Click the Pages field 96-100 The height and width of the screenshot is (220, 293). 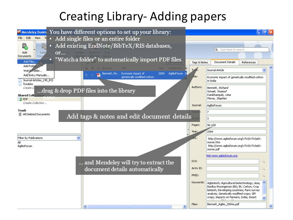coord(236,125)
